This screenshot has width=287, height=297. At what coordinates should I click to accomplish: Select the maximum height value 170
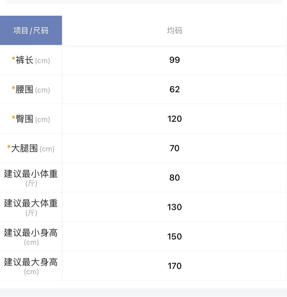[174, 266]
